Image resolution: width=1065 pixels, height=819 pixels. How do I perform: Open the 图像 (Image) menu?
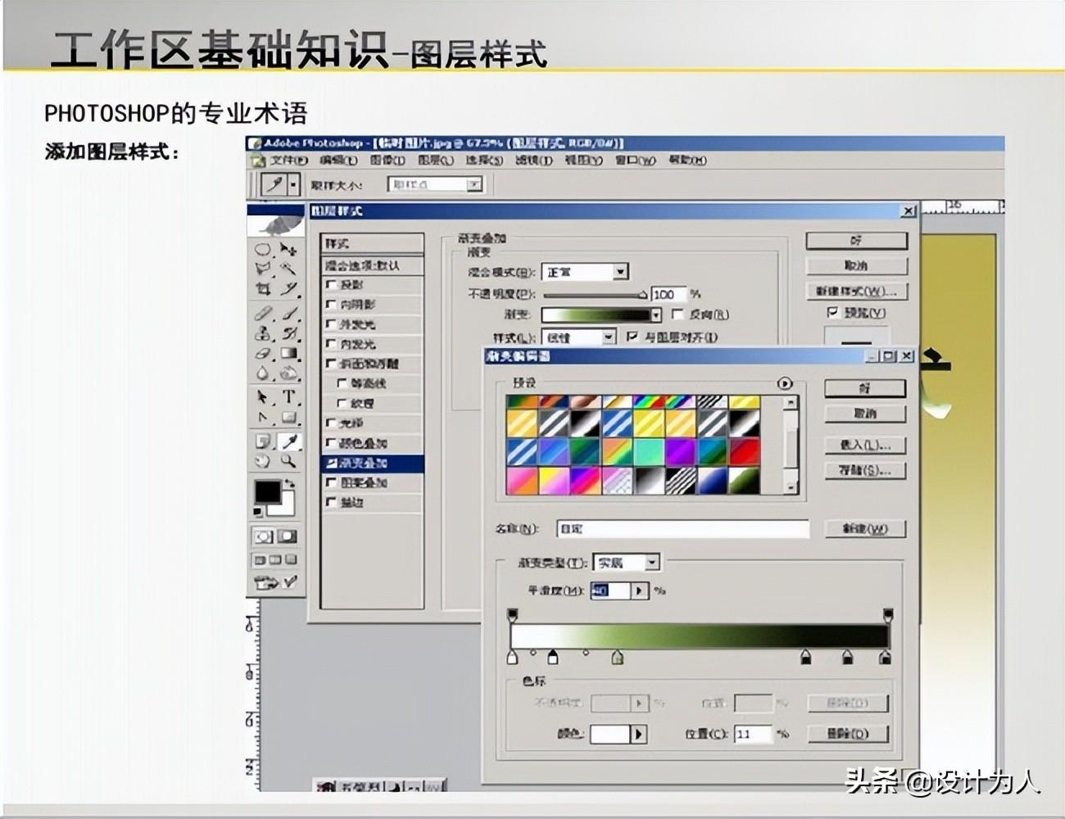[387, 161]
